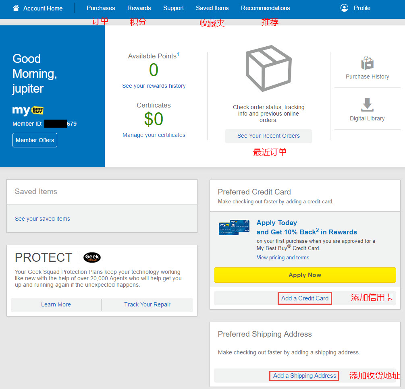This screenshot has width=405, height=389.
Task: Open the Profile menu
Action: pos(355,8)
